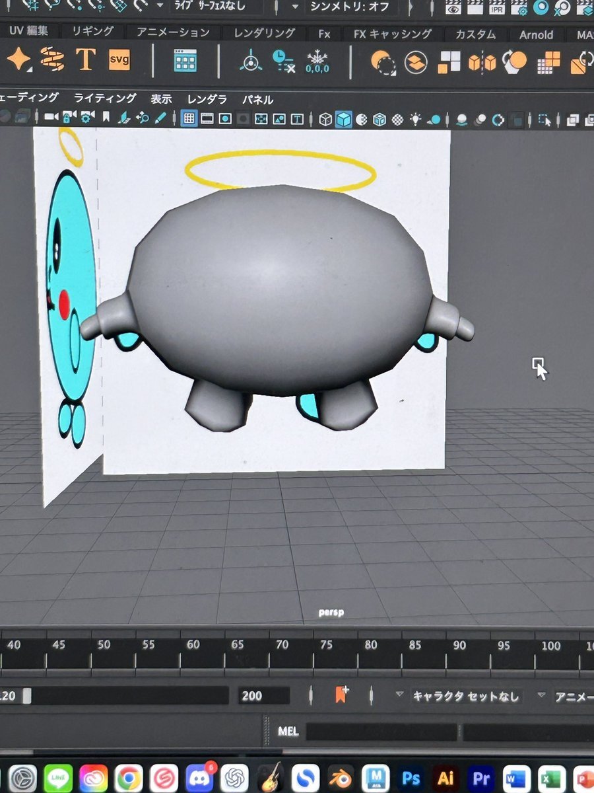
Task: Open the LINE app in Dock
Action: [58, 778]
